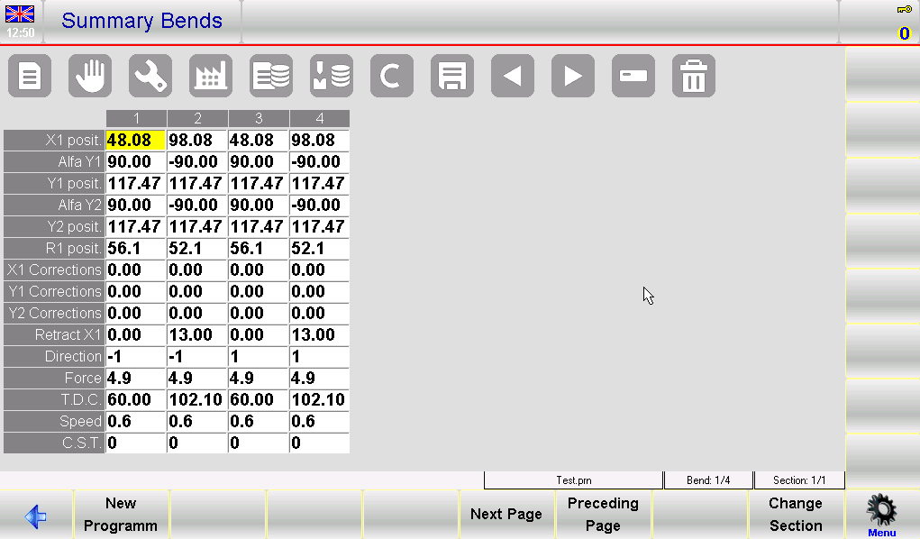Select Y1 Corrections value in bend 2
Screen dimensions: 920x539
point(197,292)
